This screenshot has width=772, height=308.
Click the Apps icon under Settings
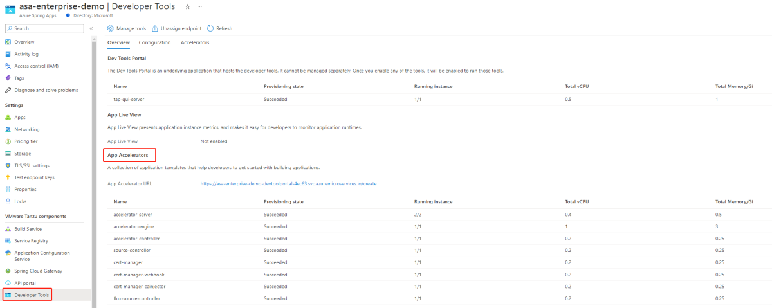(x=8, y=118)
